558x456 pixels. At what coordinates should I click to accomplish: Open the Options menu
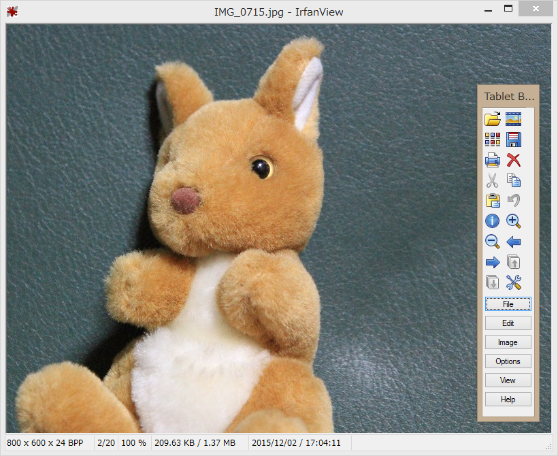pyautogui.click(x=508, y=361)
